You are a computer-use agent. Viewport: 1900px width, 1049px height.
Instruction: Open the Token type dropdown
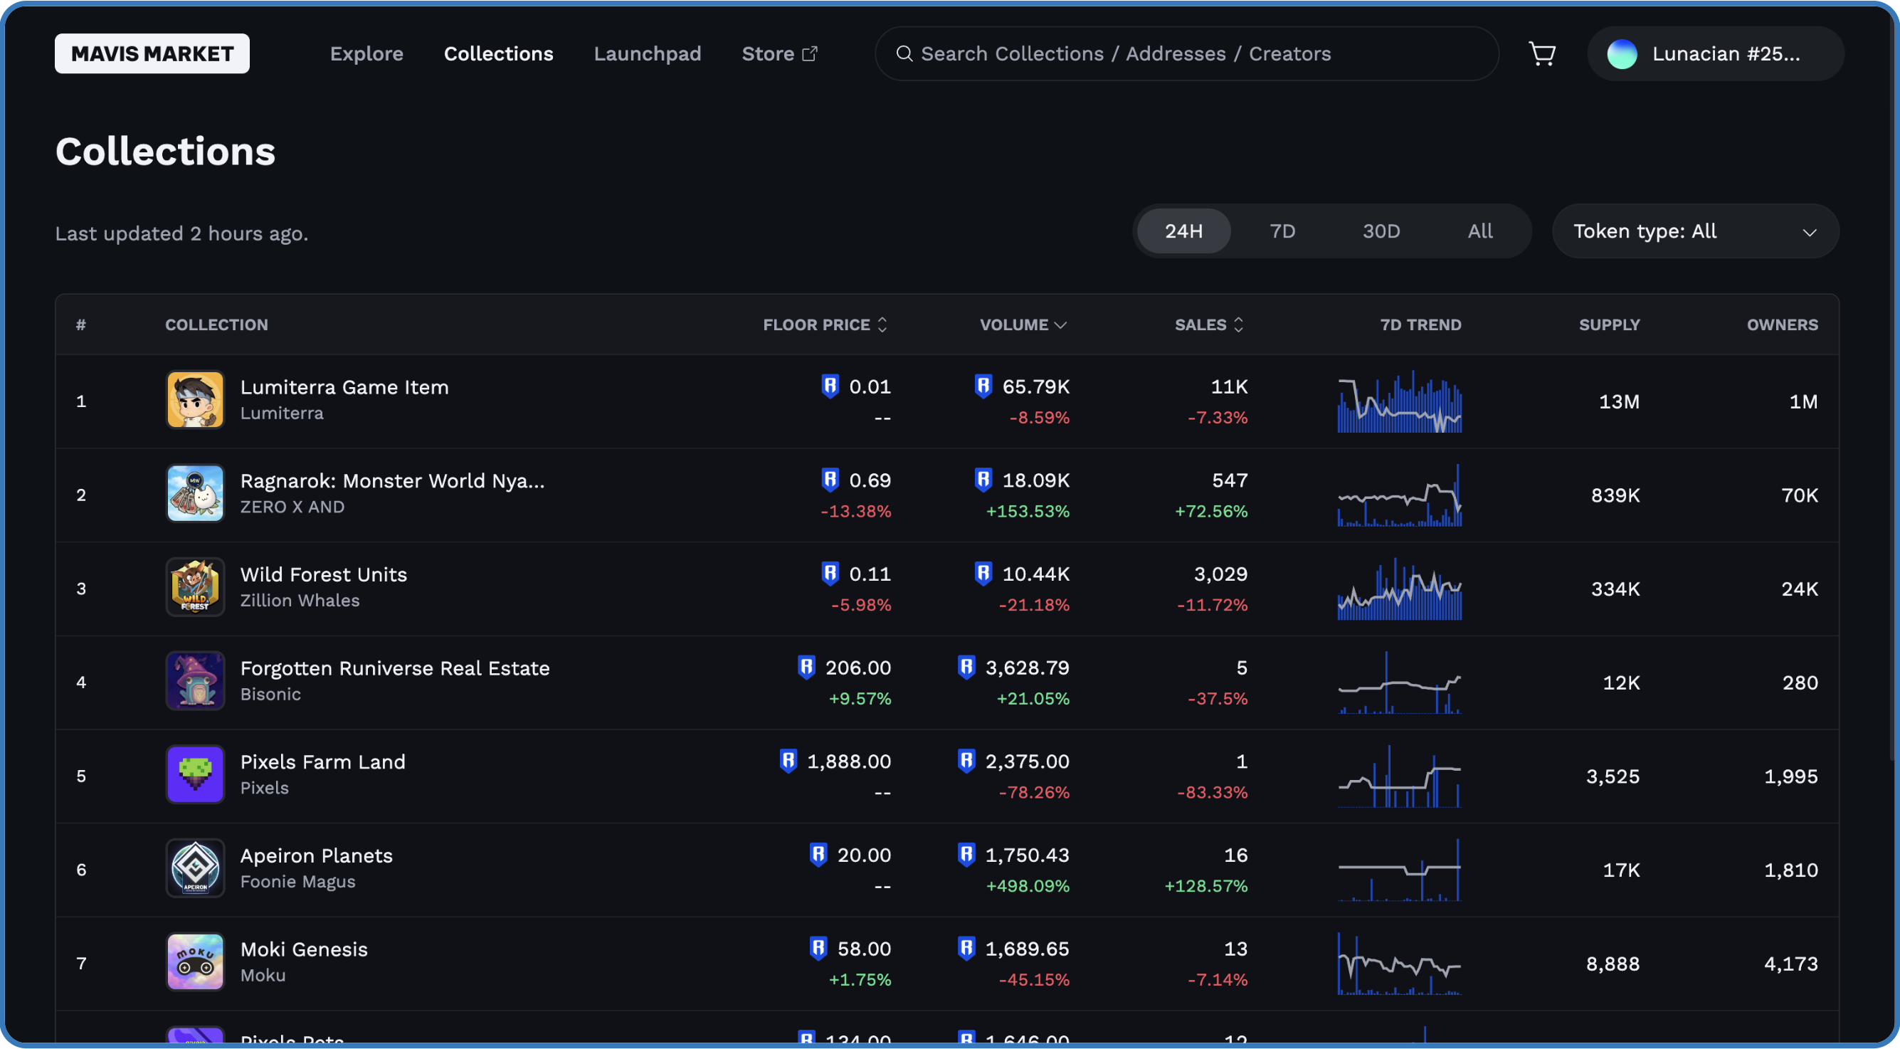pos(1695,231)
